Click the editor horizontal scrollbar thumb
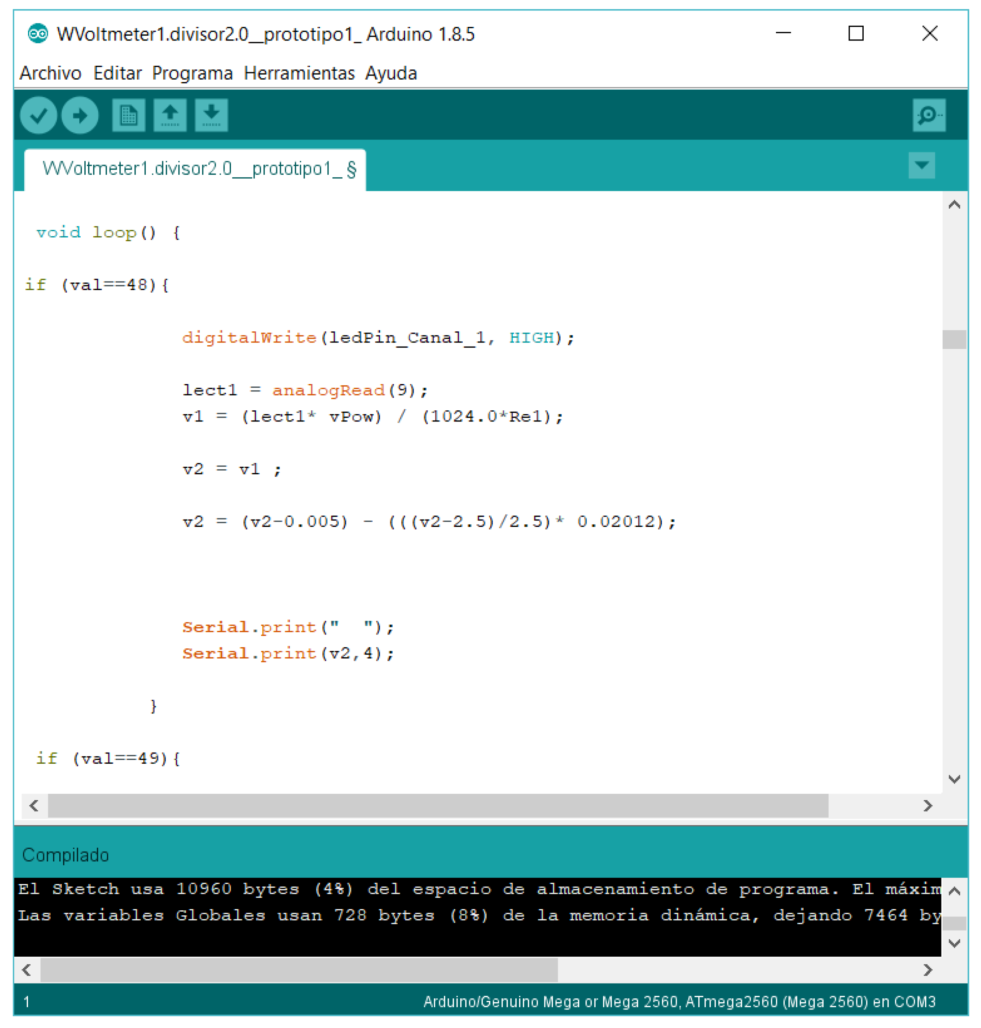The width and height of the screenshot is (981, 1028). point(438,805)
